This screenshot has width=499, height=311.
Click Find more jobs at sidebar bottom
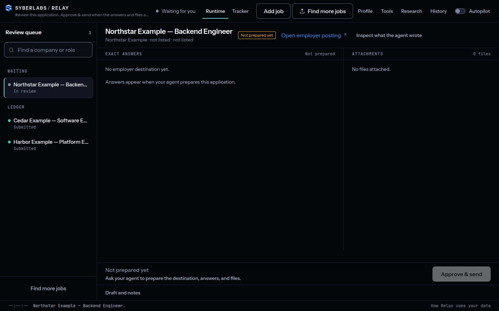coord(48,289)
